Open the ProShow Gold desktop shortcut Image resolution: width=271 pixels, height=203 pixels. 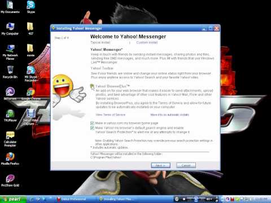10,181
